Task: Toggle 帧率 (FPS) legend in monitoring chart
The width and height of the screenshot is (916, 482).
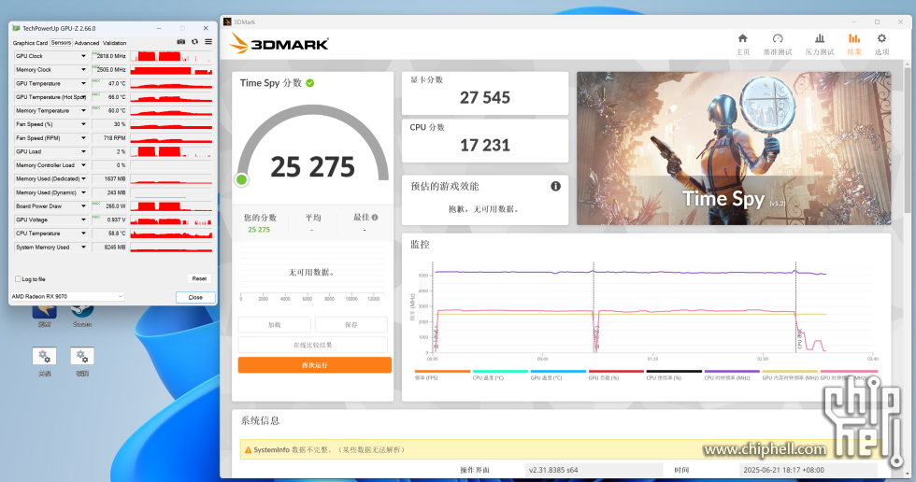Action: pyautogui.click(x=442, y=375)
